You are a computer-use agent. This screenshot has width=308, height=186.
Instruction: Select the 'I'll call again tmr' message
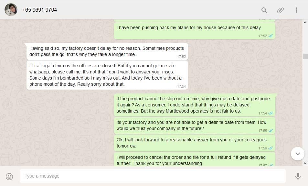pos(107,75)
